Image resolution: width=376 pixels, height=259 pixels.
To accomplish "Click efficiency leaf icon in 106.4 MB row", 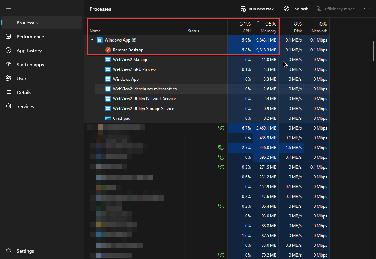I will click(221, 206).
